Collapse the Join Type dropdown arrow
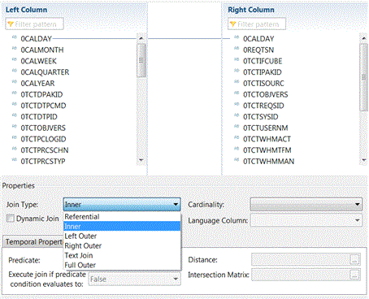Image resolution: width=369 pixels, height=299 pixels. (176, 205)
